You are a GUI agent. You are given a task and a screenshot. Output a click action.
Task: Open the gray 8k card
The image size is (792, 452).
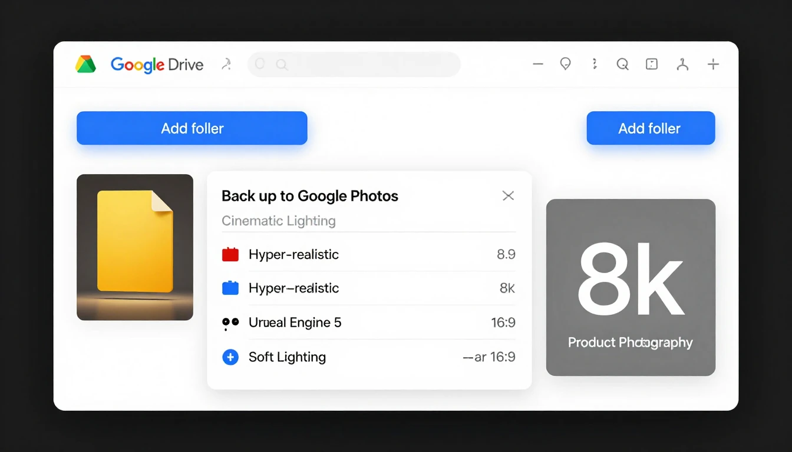631,287
